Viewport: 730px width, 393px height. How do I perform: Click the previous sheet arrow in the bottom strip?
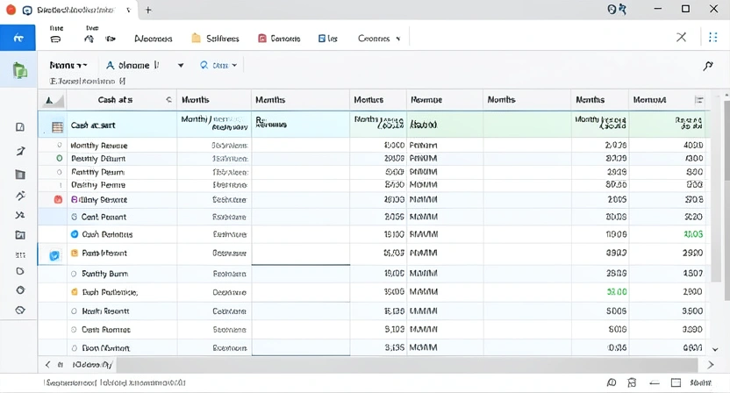click(x=47, y=365)
